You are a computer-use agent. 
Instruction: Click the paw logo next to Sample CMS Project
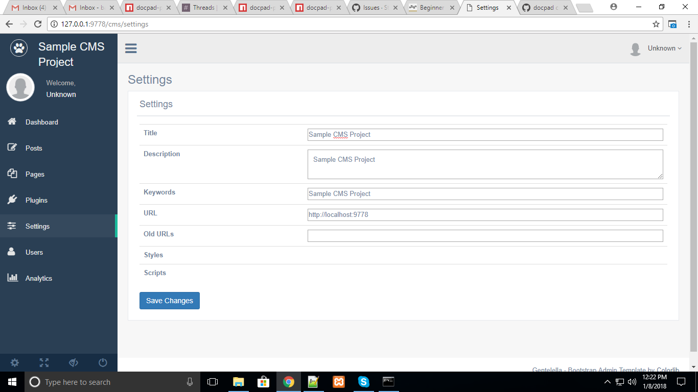click(18, 47)
